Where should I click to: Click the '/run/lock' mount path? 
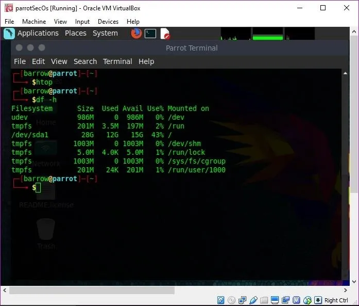186,152
